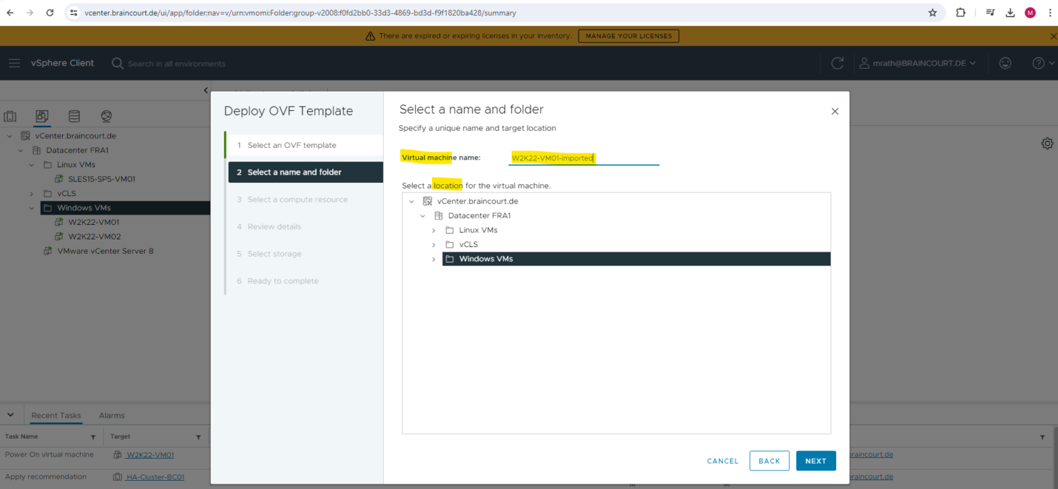
Task: Open the mrath@BRAINCOURT.DE user menu
Action: coord(917,63)
